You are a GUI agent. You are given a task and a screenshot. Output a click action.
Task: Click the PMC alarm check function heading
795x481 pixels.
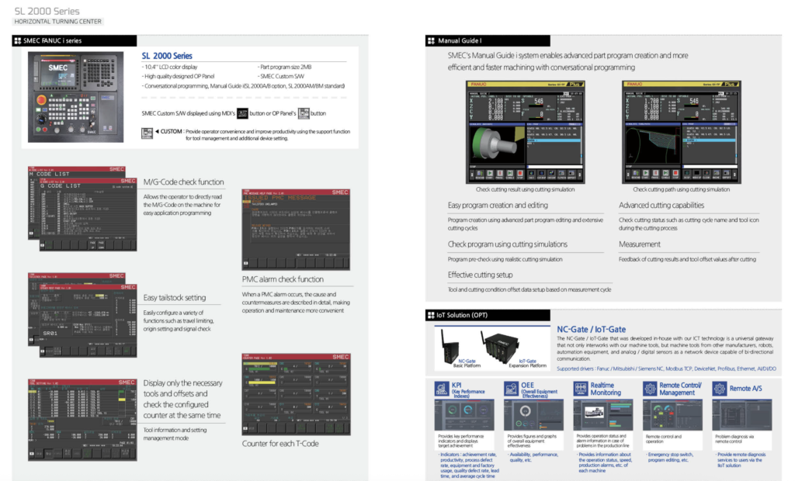click(283, 279)
